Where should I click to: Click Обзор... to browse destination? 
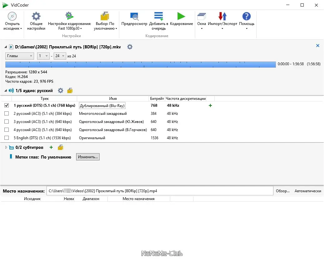tap(283, 191)
